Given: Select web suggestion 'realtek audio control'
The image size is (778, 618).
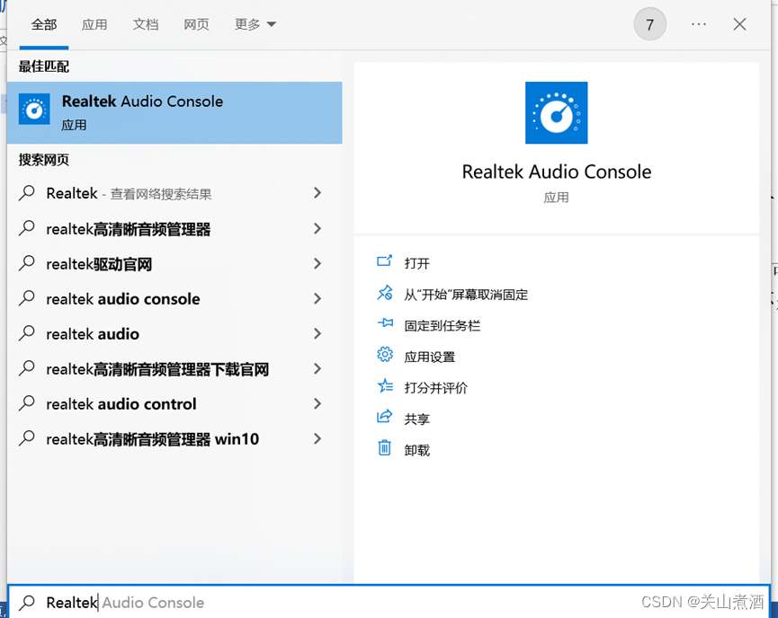Looking at the screenshot, I should 121,404.
